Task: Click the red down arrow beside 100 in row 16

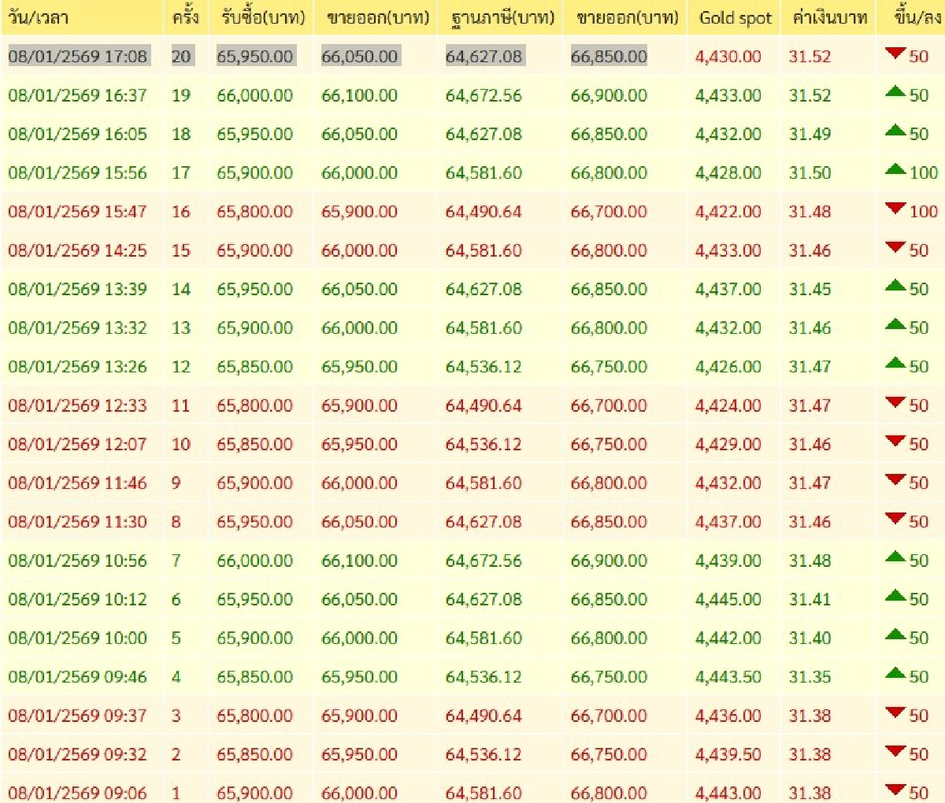Action: (895, 209)
